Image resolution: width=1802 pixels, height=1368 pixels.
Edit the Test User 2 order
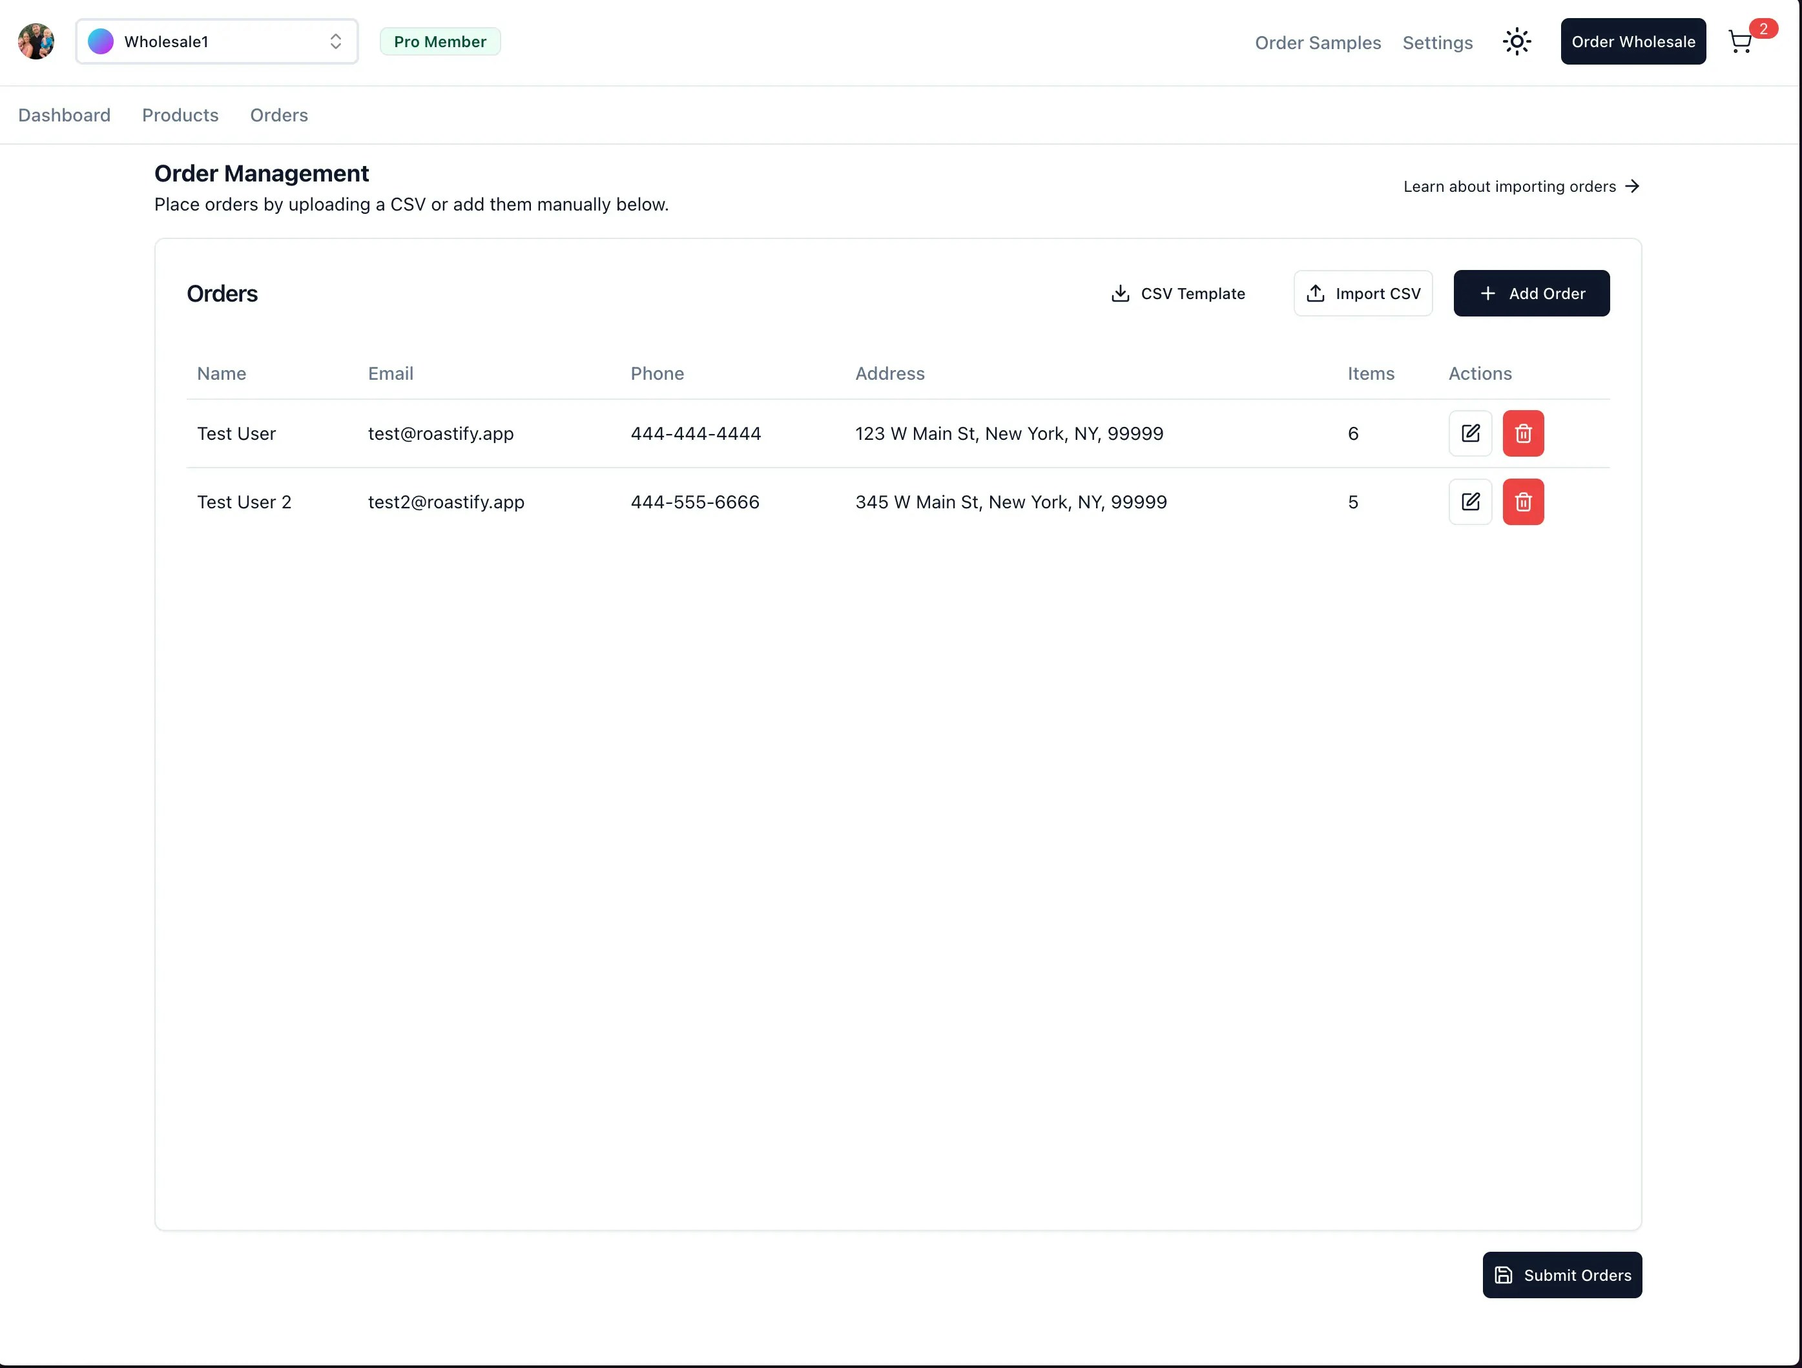(1469, 501)
